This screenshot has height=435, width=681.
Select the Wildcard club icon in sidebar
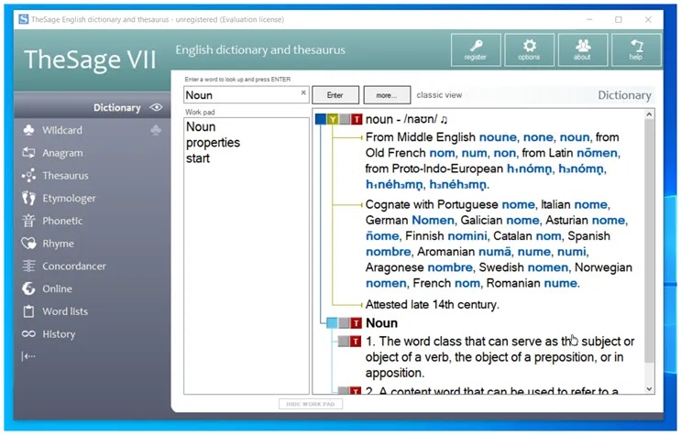pyautogui.click(x=28, y=130)
